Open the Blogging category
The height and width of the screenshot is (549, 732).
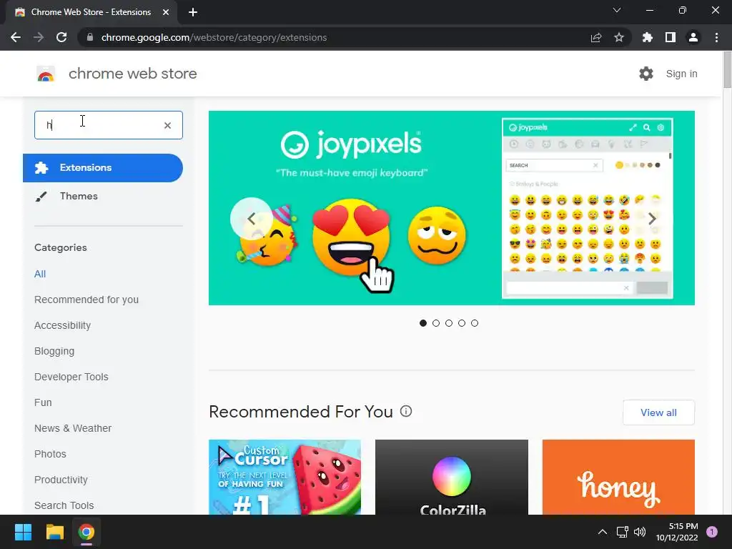pyautogui.click(x=54, y=351)
